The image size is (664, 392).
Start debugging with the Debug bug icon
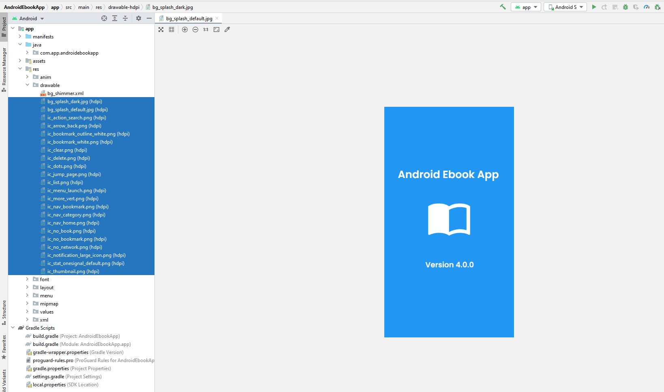click(625, 7)
